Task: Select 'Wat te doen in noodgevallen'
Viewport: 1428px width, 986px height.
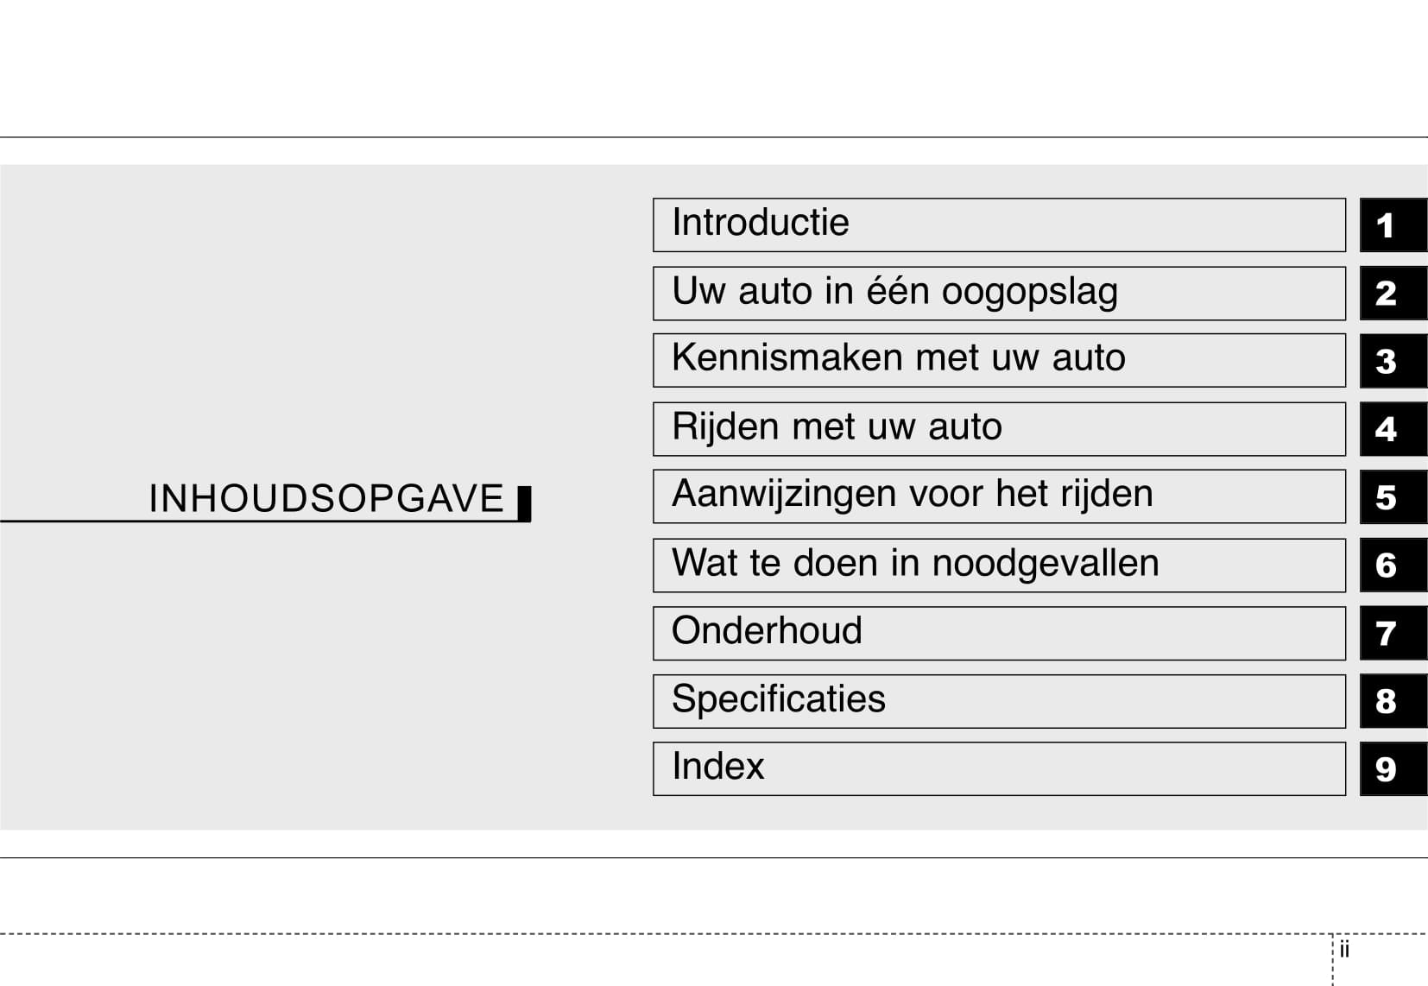Action: (x=999, y=566)
